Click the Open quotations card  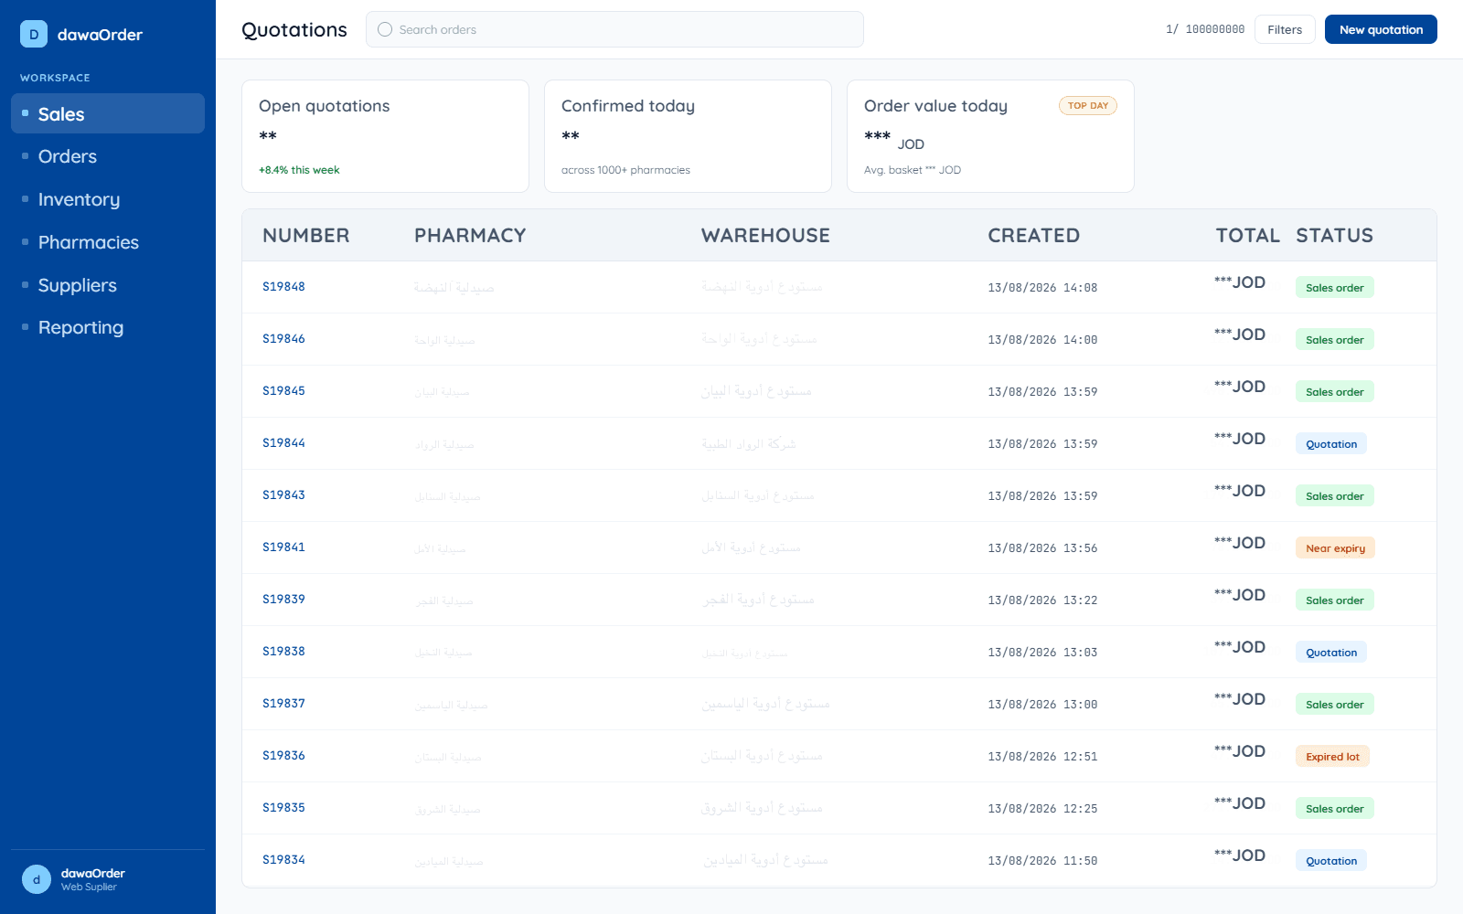coord(385,136)
